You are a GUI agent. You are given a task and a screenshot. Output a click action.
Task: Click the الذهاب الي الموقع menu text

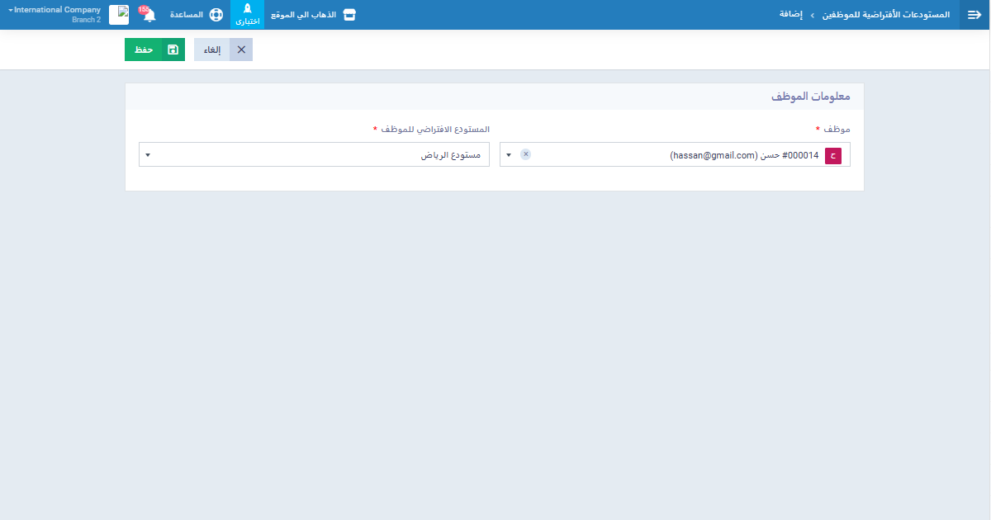[304, 15]
